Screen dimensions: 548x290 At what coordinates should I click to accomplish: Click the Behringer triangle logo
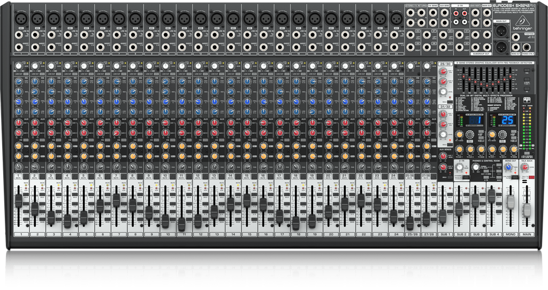(x=522, y=21)
